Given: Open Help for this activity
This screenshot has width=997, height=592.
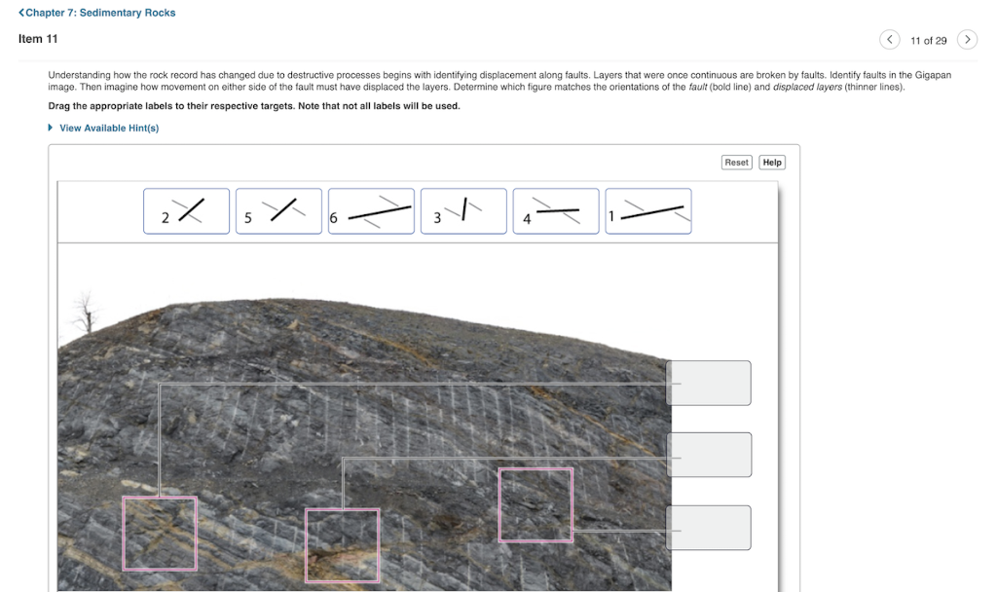Looking at the screenshot, I should [772, 162].
